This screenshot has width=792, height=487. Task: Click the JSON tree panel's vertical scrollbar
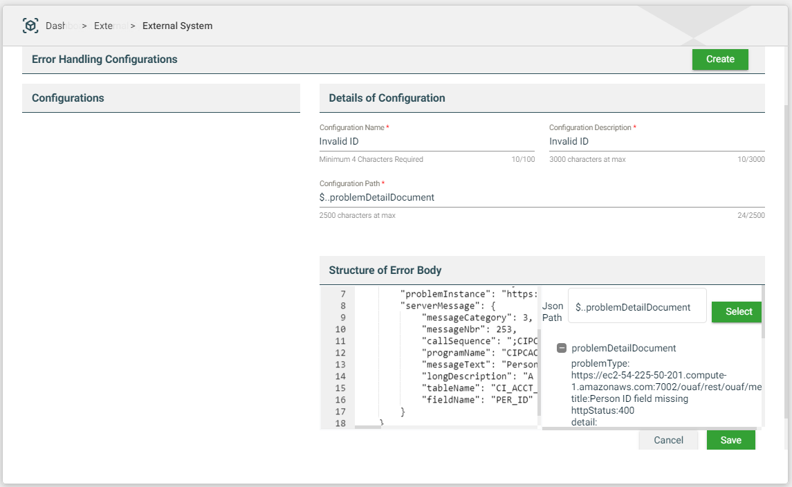coord(763,311)
